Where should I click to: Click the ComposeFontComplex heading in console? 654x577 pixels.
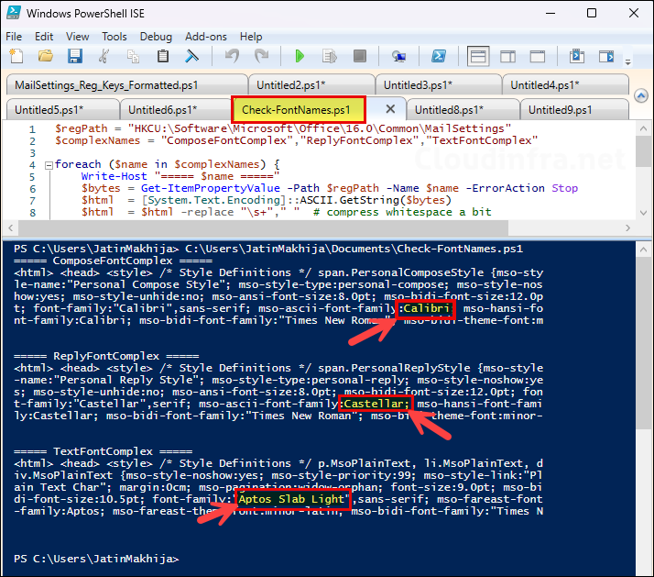(113, 261)
